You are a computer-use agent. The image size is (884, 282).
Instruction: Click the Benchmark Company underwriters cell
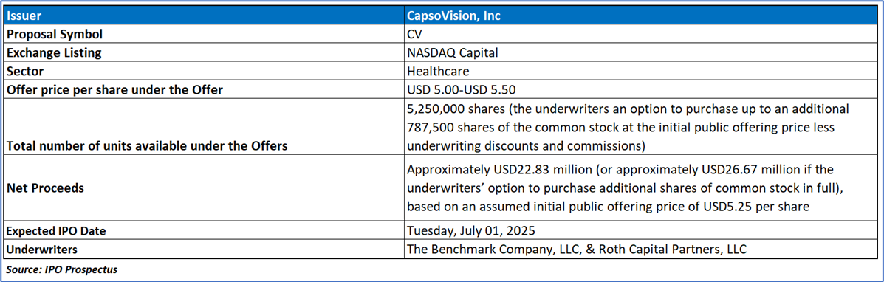click(643, 250)
